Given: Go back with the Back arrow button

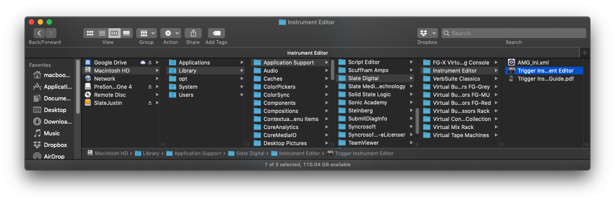Looking at the screenshot, I should pos(39,33).
